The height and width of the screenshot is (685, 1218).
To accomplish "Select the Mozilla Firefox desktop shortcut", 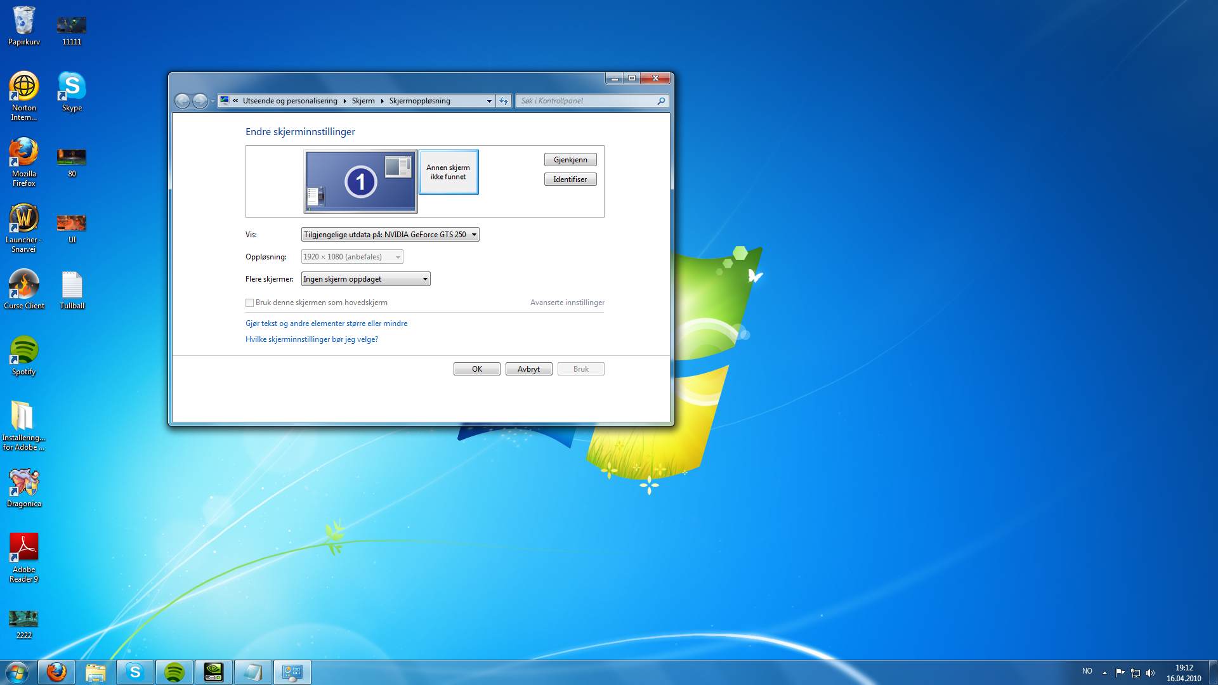I will coord(24,162).
